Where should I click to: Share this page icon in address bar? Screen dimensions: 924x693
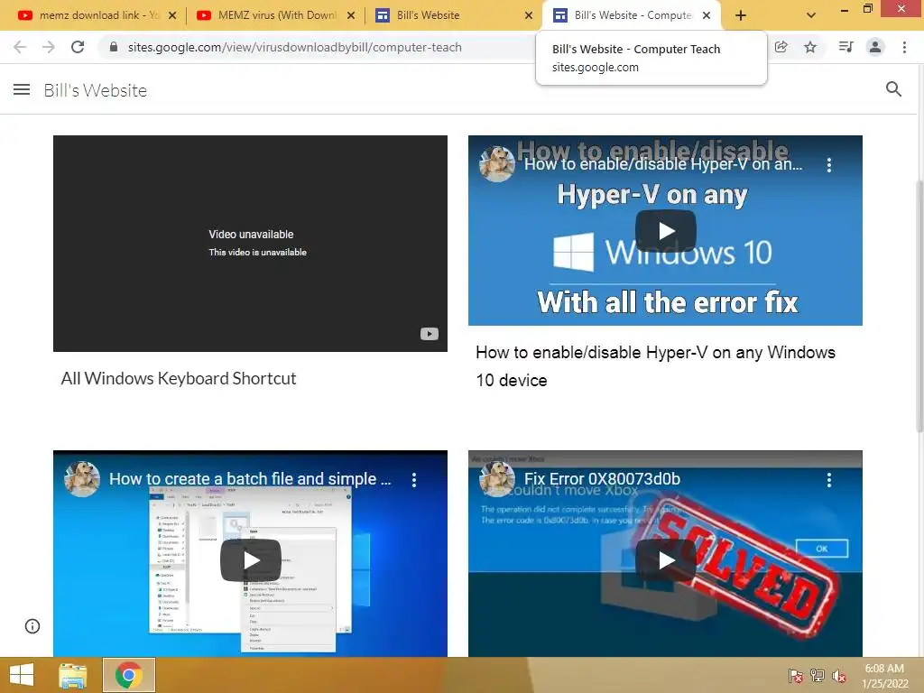(x=781, y=47)
